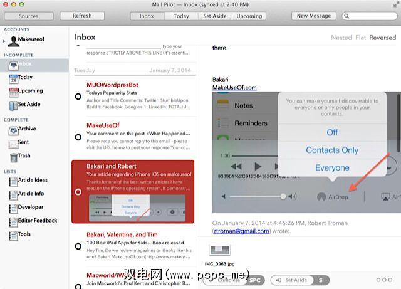Mark the Bakari, Valentina, and Tim message complete

(78, 246)
